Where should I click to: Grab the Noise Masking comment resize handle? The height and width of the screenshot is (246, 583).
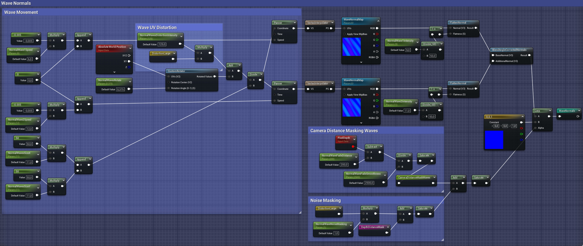point(443,240)
